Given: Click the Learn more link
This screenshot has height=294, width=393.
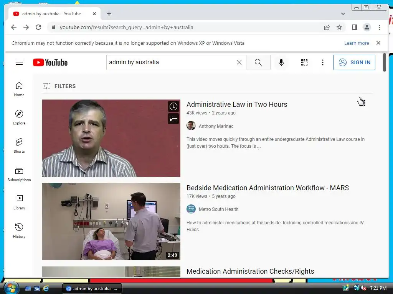Looking at the screenshot, I should 357,43.
